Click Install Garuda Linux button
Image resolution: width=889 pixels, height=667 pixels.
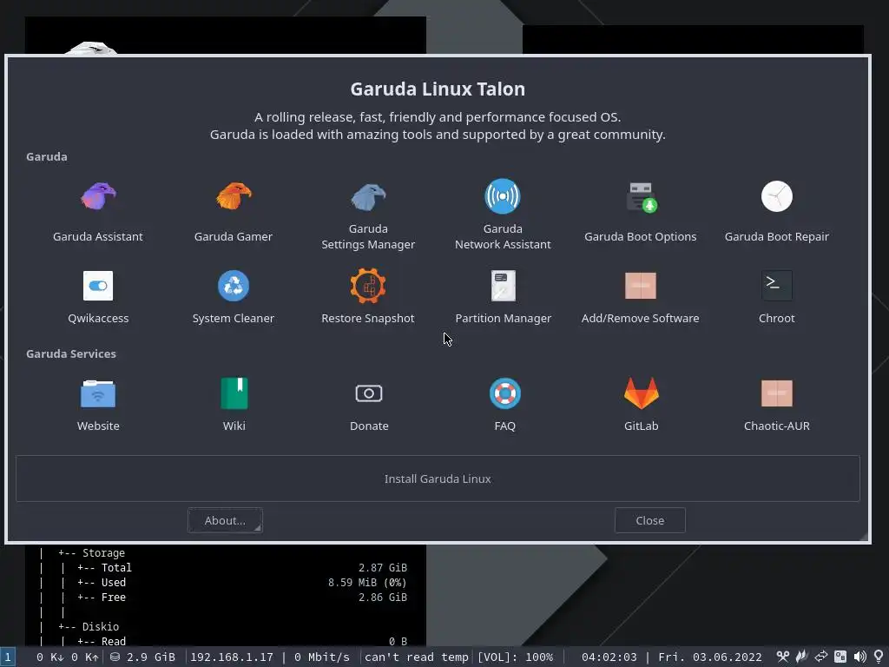[x=438, y=479]
